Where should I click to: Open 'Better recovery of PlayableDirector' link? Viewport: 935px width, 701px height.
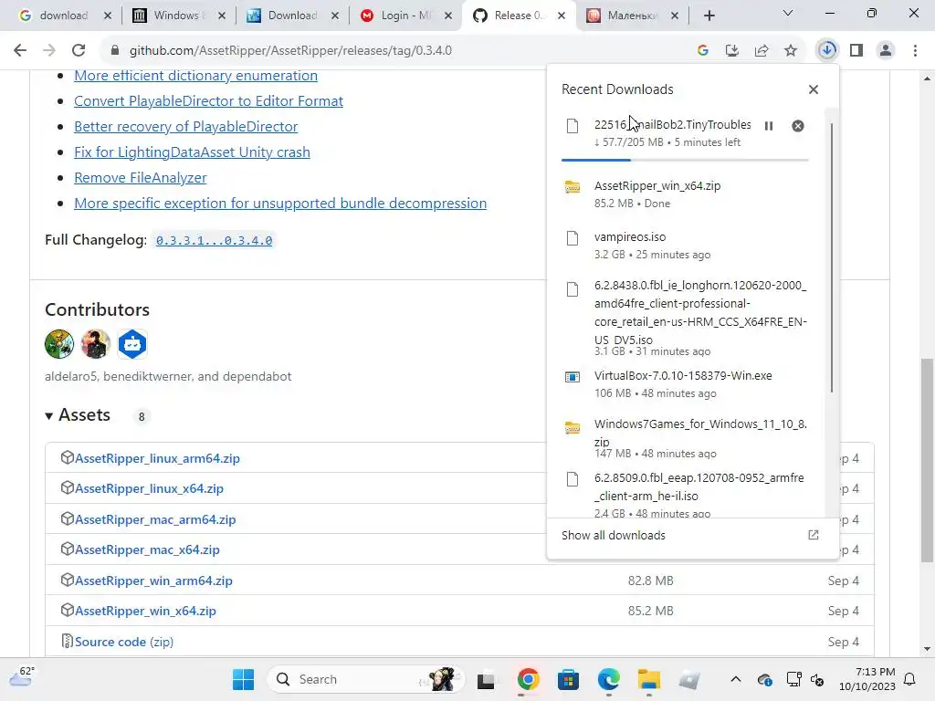point(185,126)
